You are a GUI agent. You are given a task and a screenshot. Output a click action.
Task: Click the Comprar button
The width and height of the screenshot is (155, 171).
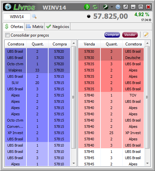click(112, 35)
